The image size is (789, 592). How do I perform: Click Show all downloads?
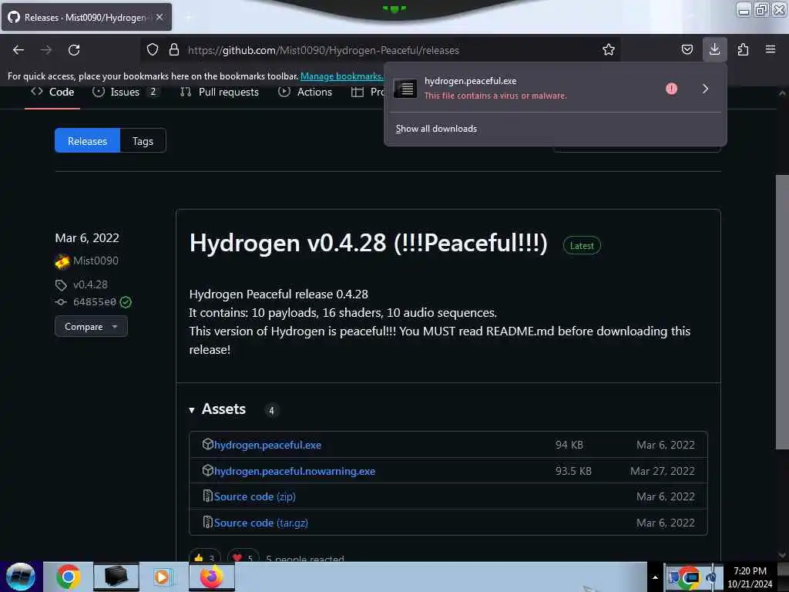[436, 129]
